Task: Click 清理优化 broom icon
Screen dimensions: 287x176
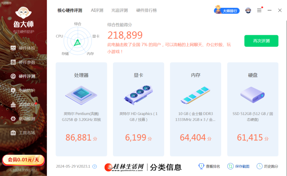Action: click(13, 105)
